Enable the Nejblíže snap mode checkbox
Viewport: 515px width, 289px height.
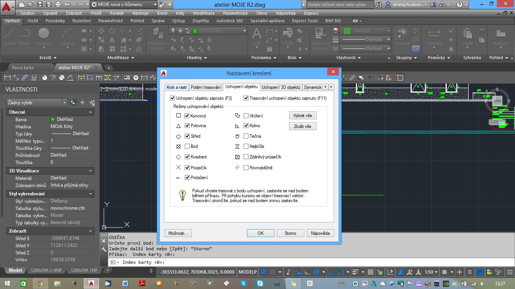(x=246, y=146)
